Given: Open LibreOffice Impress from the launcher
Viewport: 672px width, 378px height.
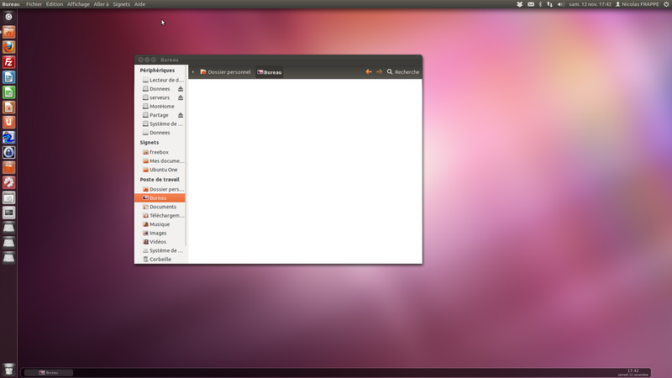Looking at the screenshot, I should (x=8, y=108).
